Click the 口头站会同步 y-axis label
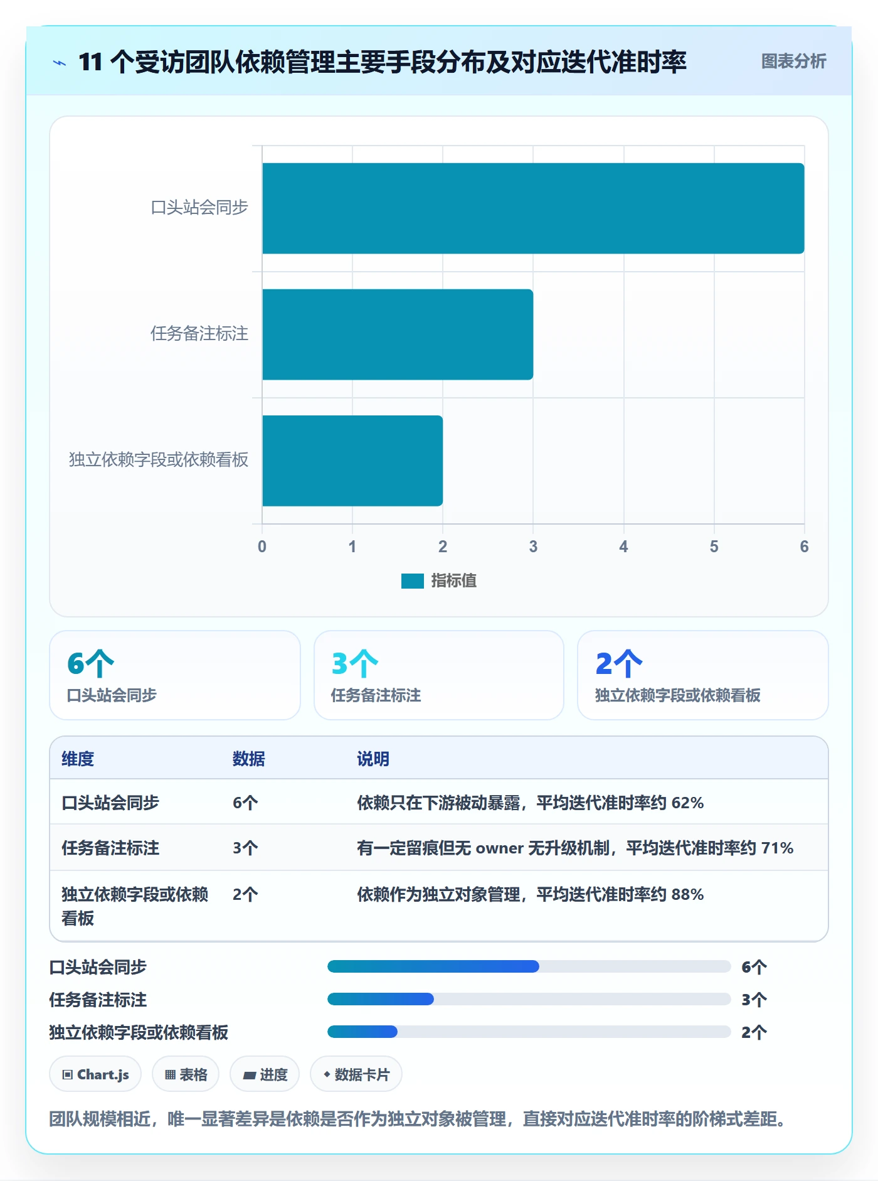Viewport: 878px width, 1181px height. point(199,208)
